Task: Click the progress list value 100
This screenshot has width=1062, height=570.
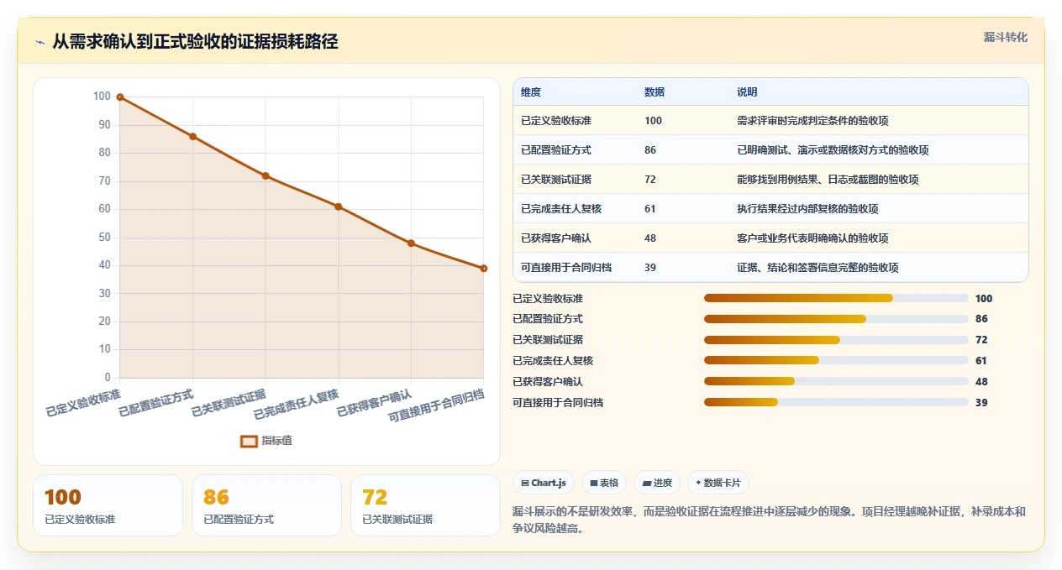Action: click(x=984, y=298)
